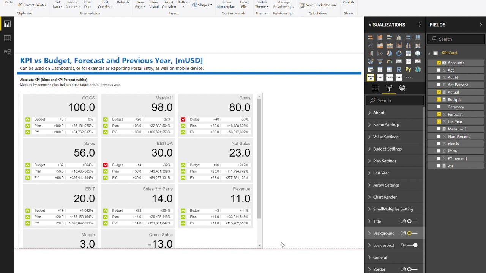
Task: Open the Manage Relationships menu item
Action: click(x=283, y=5)
